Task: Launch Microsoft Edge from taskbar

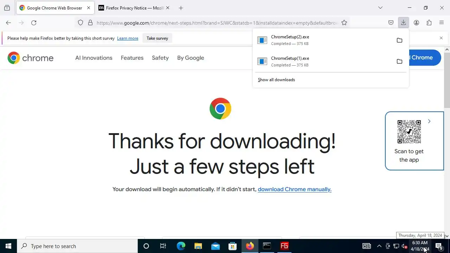Action: coord(181,246)
